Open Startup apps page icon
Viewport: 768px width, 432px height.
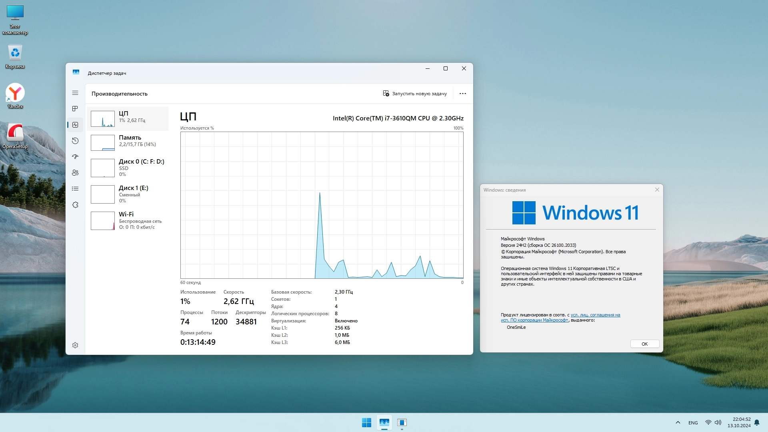click(75, 157)
